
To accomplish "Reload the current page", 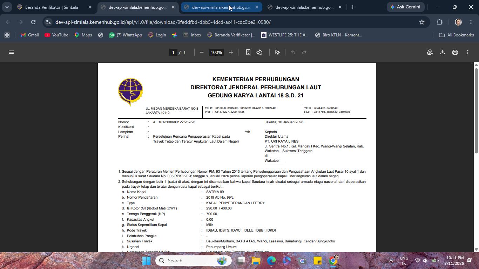I will coord(33,22).
